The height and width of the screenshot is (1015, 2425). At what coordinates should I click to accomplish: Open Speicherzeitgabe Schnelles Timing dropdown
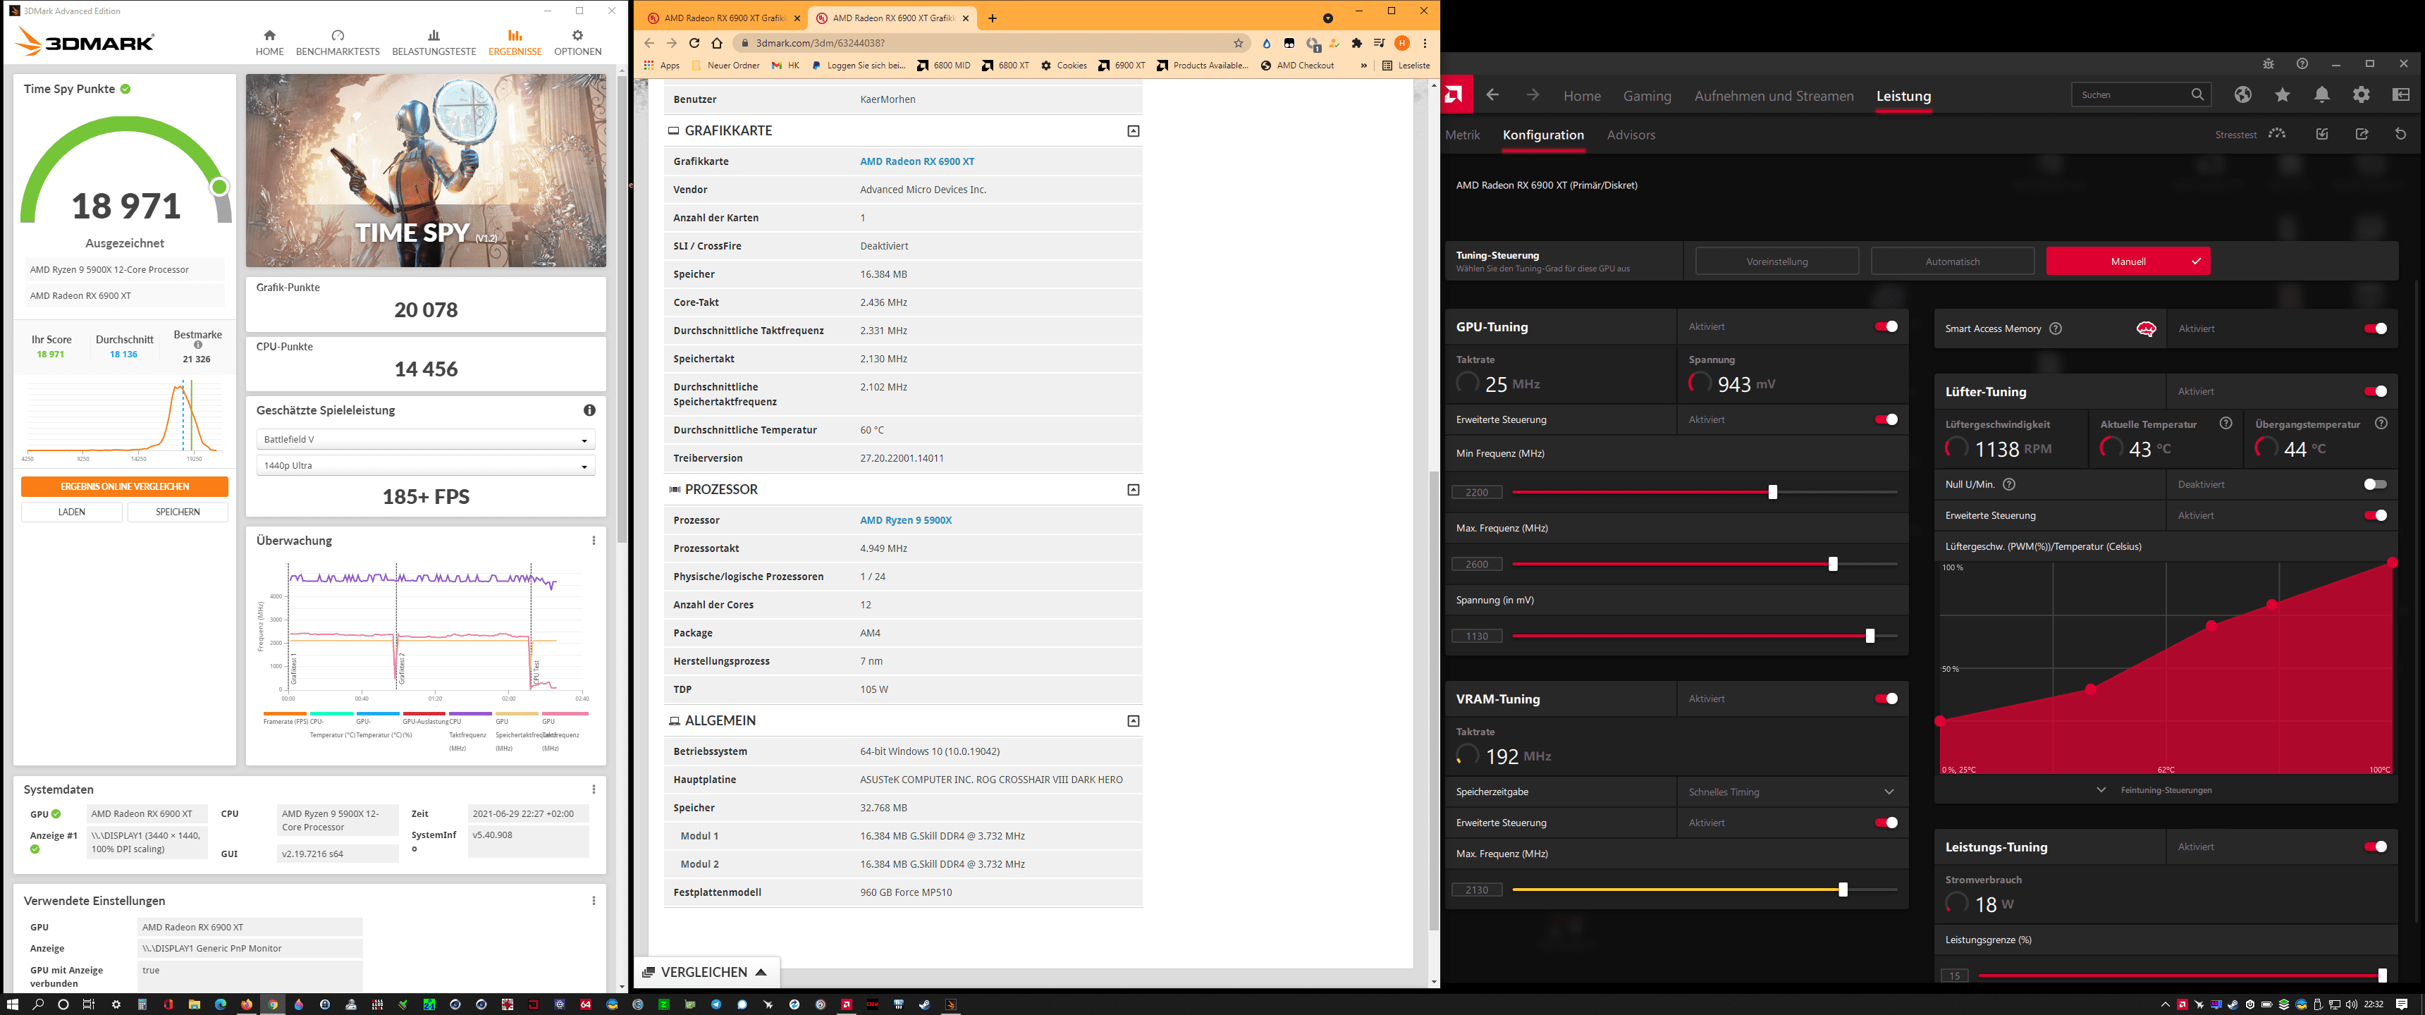coord(1791,792)
